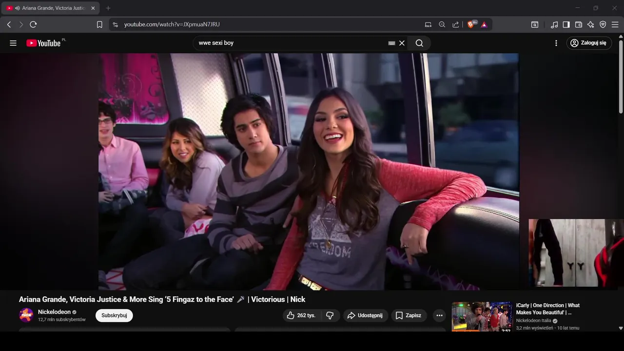Toggle the browser sidebar panel
The height and width of the screenshot is (351, 624).
click(566, 24)
